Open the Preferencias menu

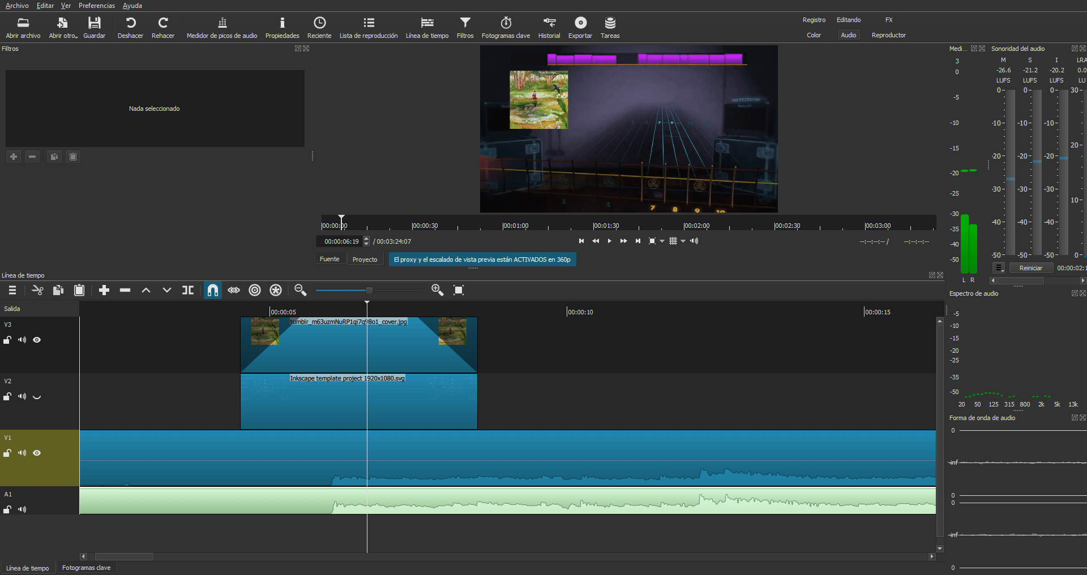(x=97, y=6)
